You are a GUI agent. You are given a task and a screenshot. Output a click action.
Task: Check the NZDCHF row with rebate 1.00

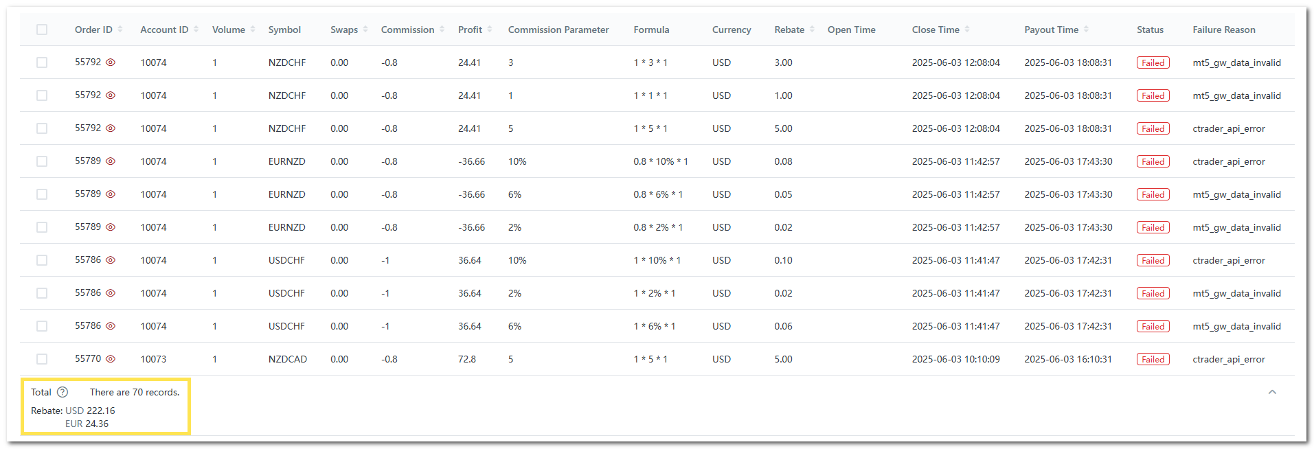(x=42, y=95)
